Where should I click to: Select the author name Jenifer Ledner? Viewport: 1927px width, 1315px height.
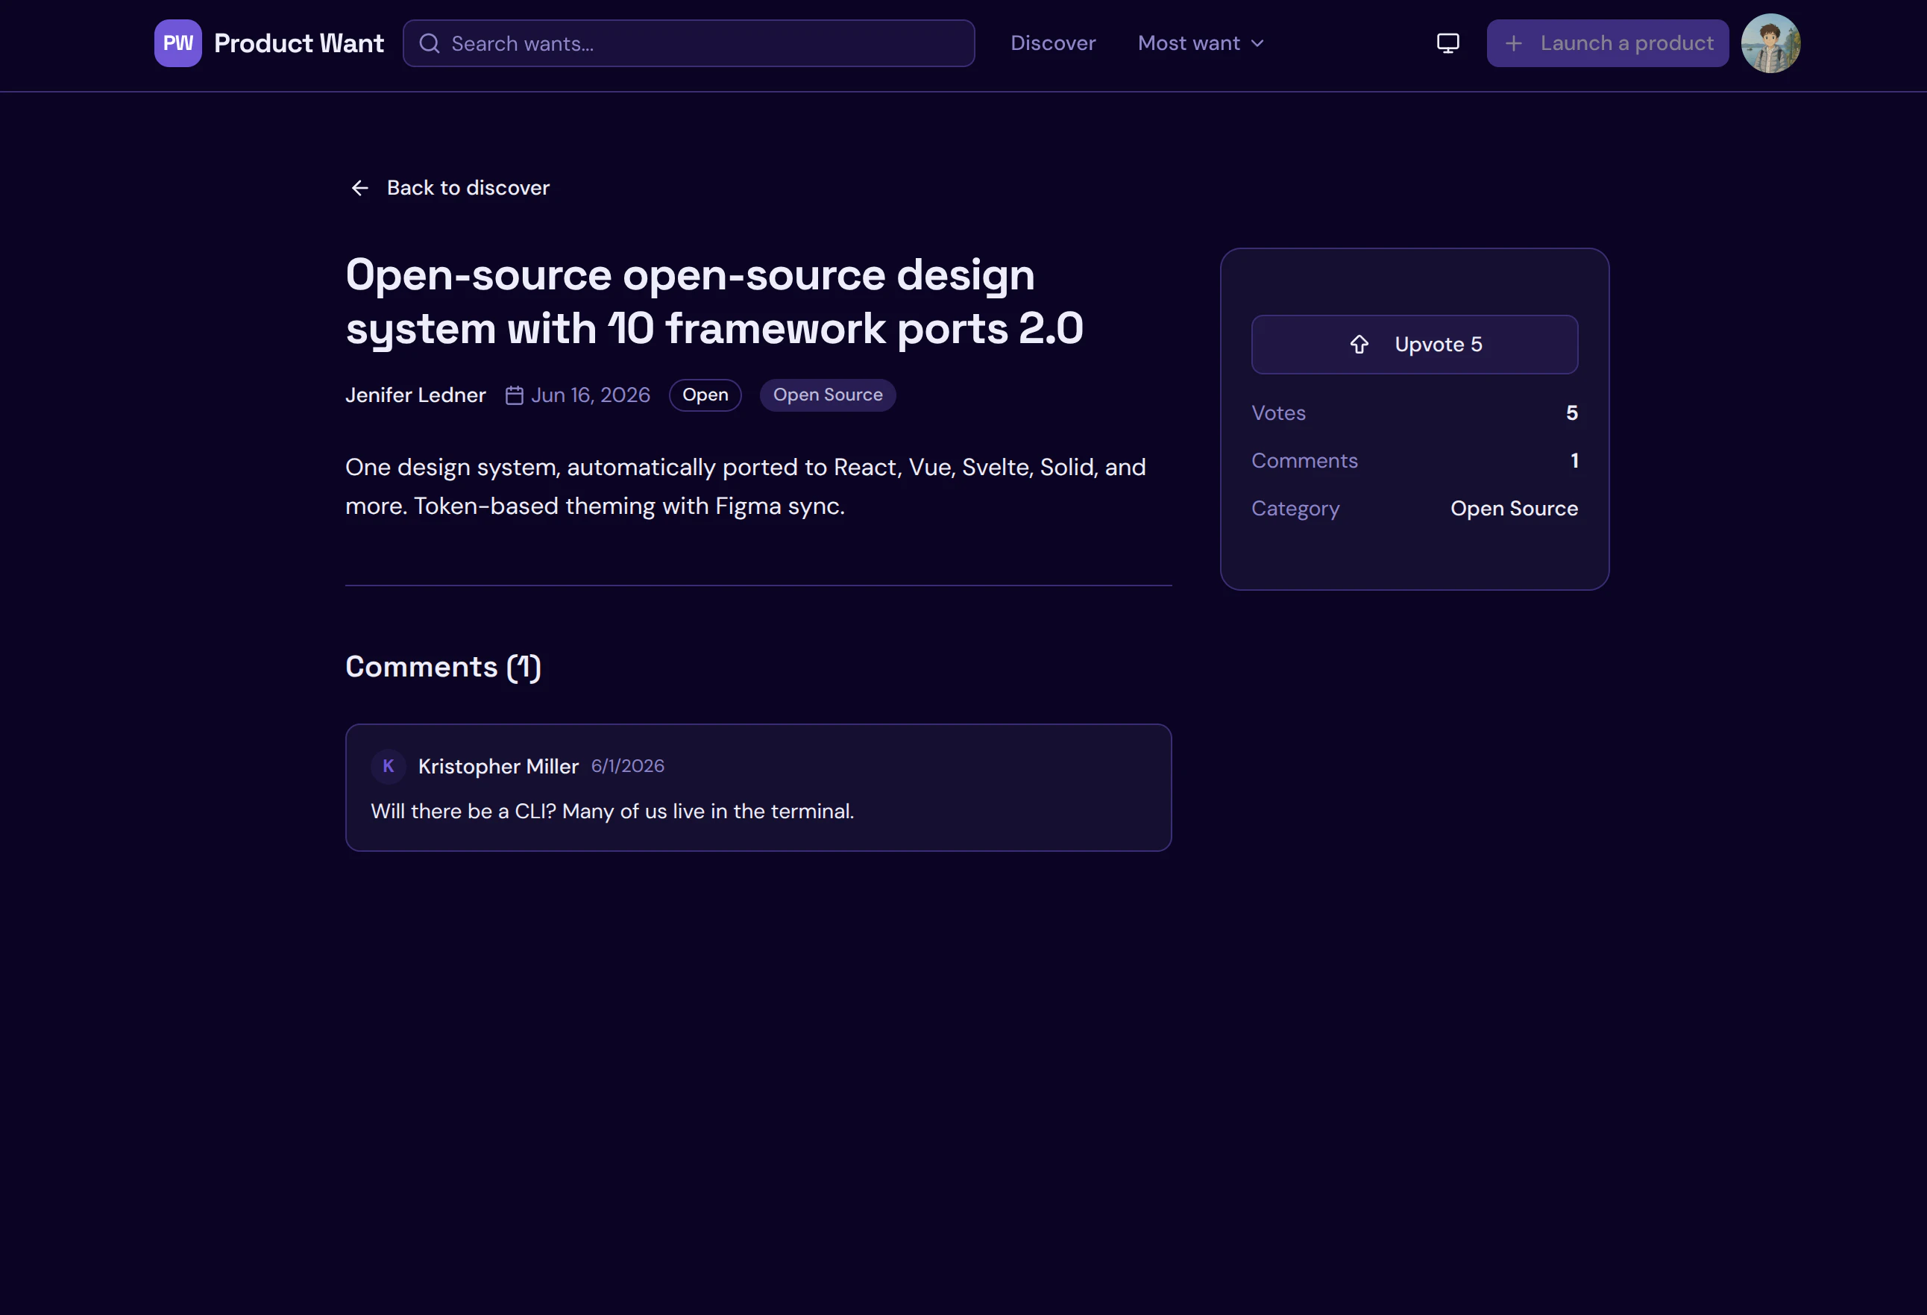[415, 395]
